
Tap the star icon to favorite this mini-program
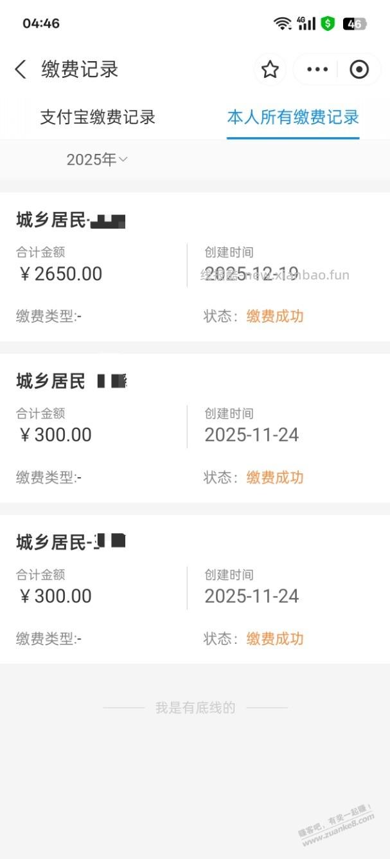coord(270,69)
